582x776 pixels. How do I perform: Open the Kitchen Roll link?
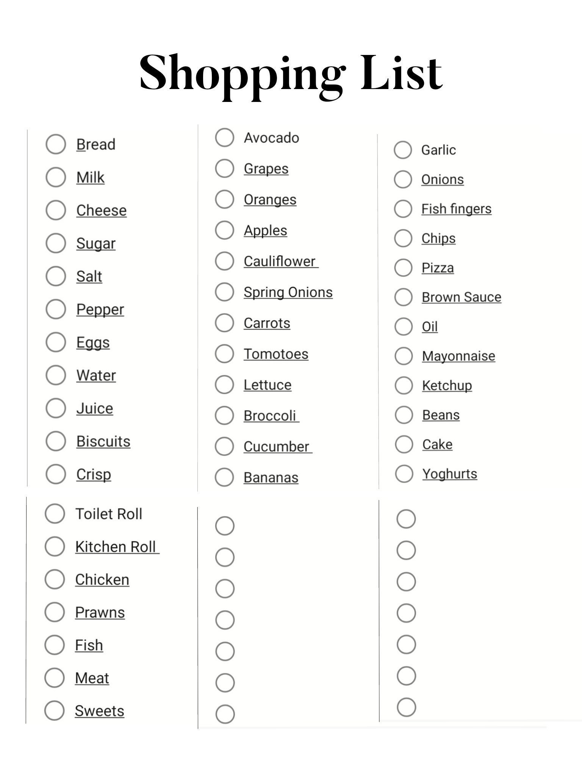point(117,547)
